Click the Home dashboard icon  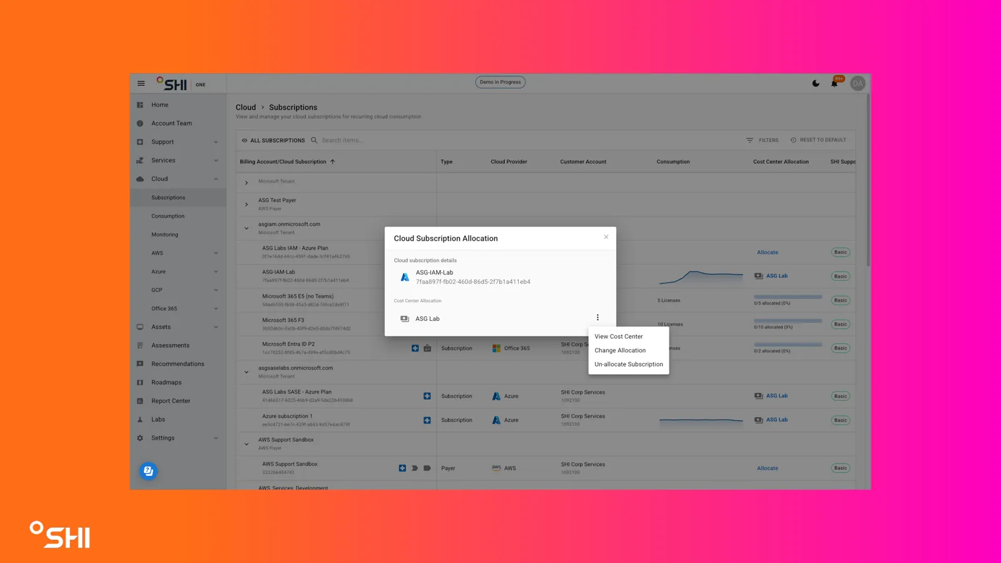(140, 105)
